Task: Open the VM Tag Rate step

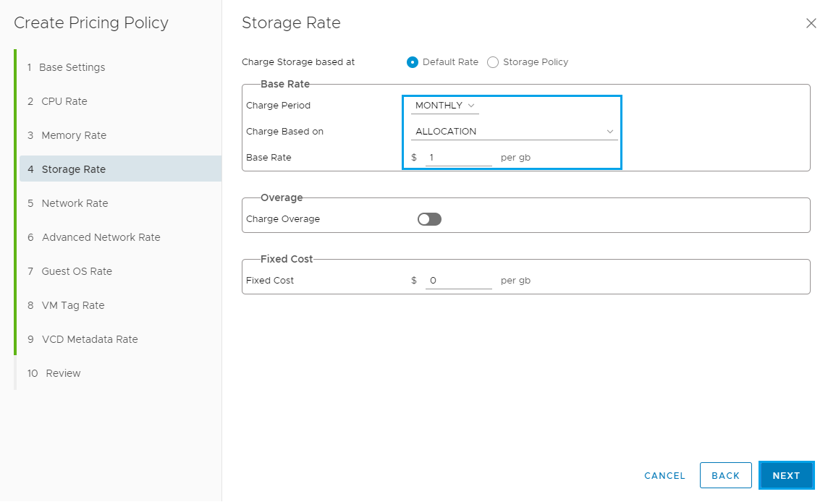Action: coord(73,305)
